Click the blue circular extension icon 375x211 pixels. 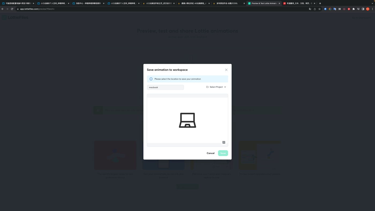click(325, 9)
